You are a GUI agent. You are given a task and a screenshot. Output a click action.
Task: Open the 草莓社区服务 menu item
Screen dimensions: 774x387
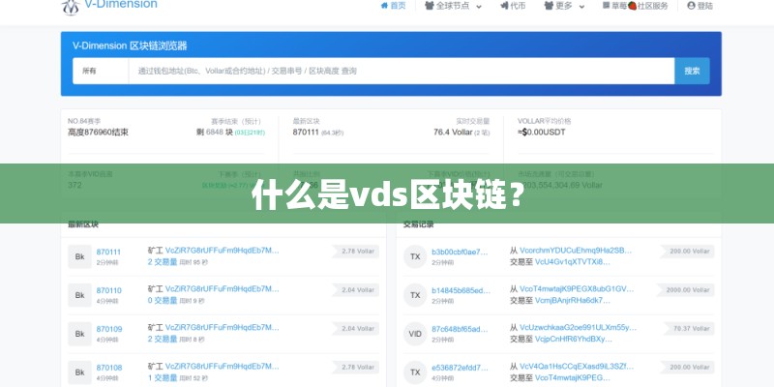pyautogui.click(x=636, y=6)
